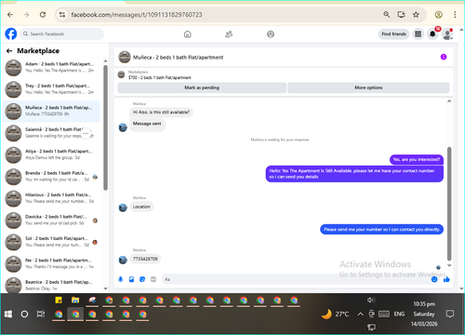This screenshot has width=465, height=335.
Task: Open File Explorer from taskbar
Action: [75, 301]
